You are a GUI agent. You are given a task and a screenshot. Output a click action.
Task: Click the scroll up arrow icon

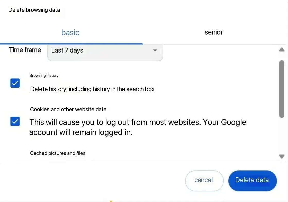point(282,50)
